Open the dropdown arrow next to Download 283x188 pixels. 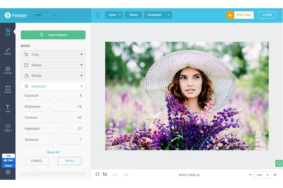(168, 15)
